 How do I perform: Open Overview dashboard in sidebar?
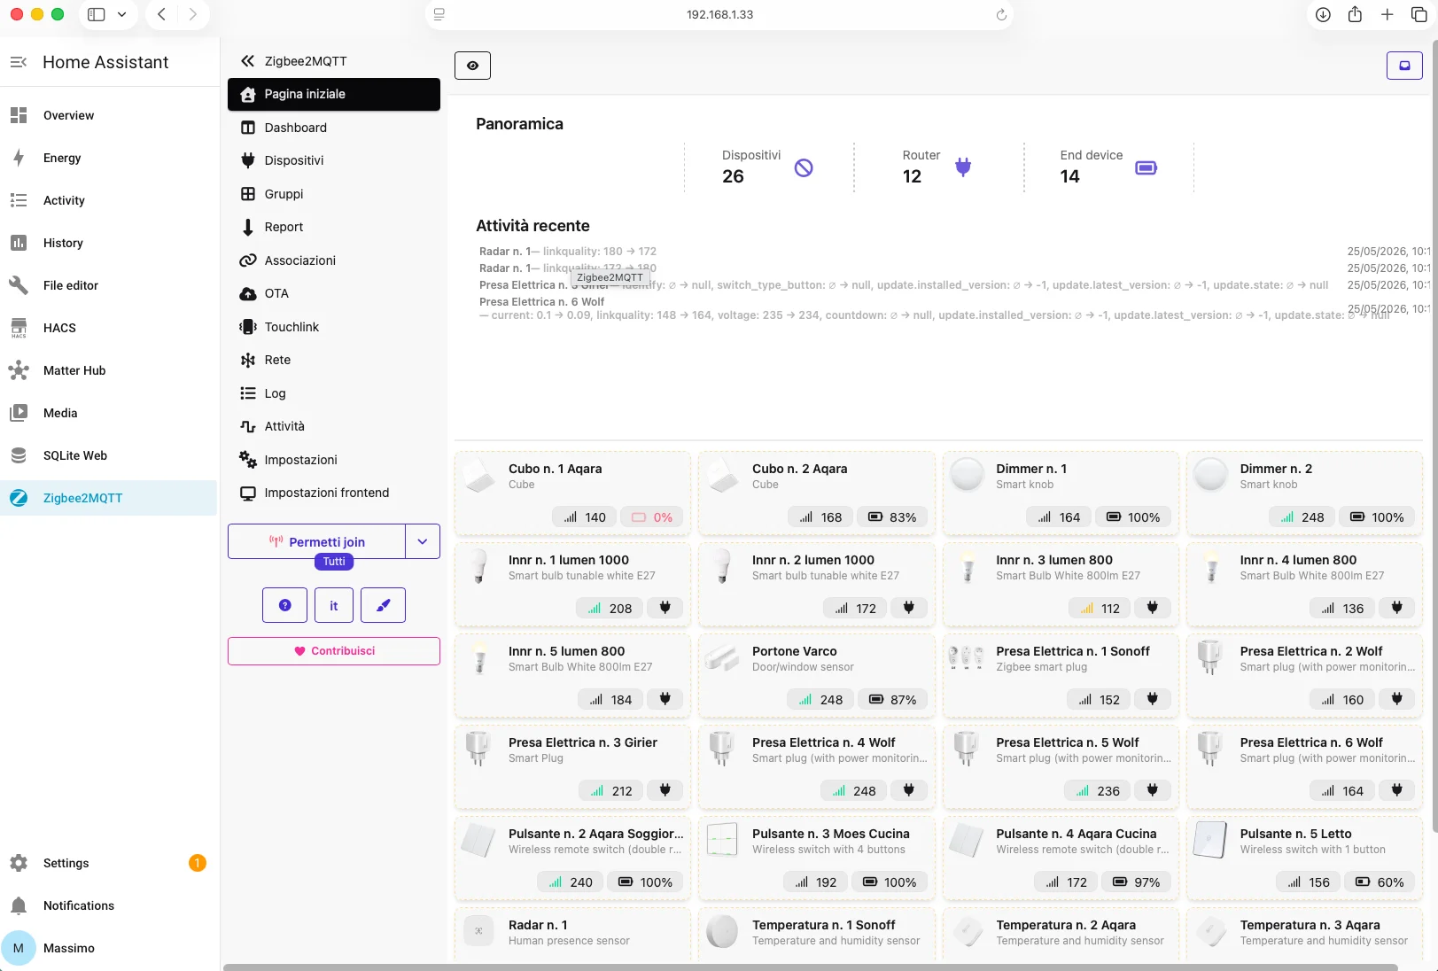tap(108, 115)
